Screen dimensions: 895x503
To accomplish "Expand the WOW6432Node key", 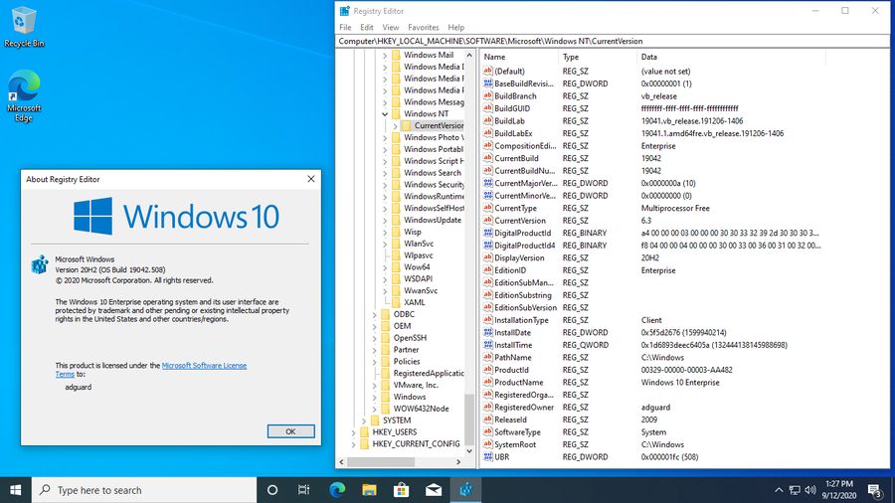I will coord(375,409).
